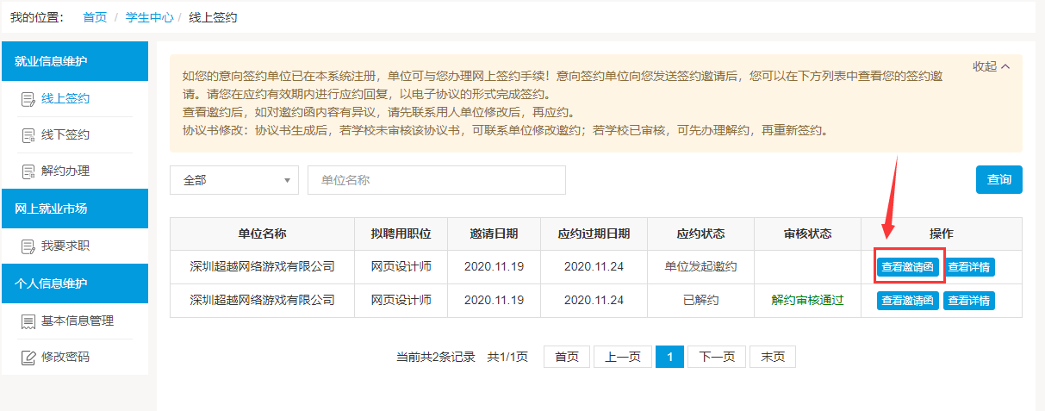The width and height of the screenshot is (1045, 411).
Task: Open 查看详情 for the 已解约 row
Action: point(969,301)
